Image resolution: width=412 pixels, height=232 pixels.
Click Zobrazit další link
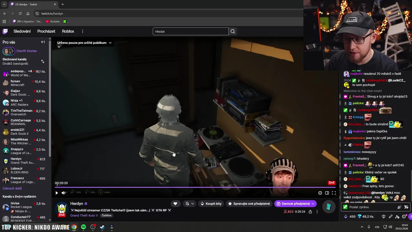[12, 188]
